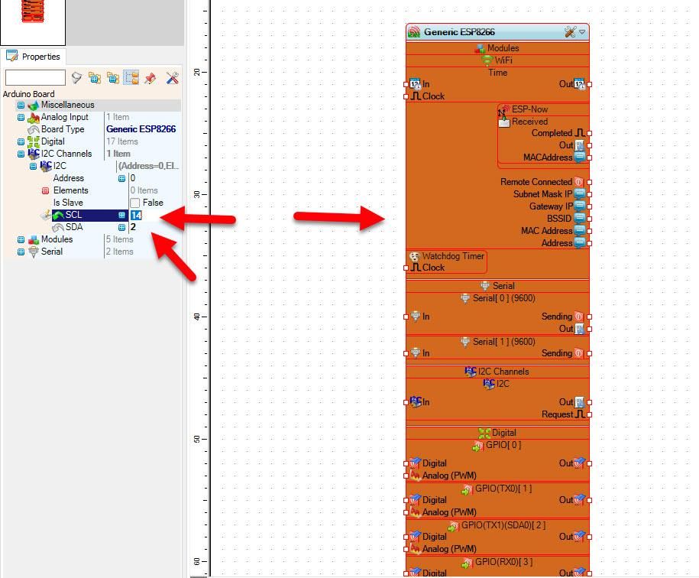699x578 pixels.
Task: Collapse the Miscellaneous category
Action: [21, 106]
